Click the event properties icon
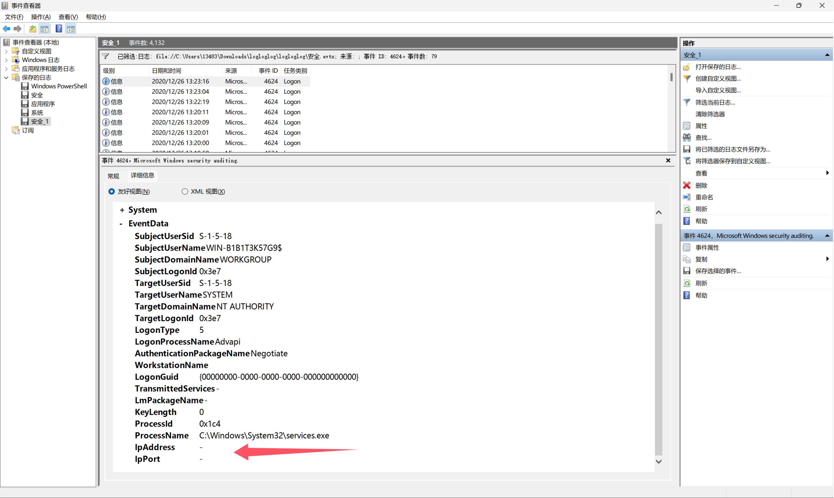Image resolution: width=834 pixels, height=498 pixels. click(687, 247)
